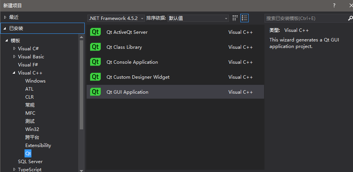Expand the Visual Basic node arrow
Screen dimensions: 353x172
[x=15, y=56]
